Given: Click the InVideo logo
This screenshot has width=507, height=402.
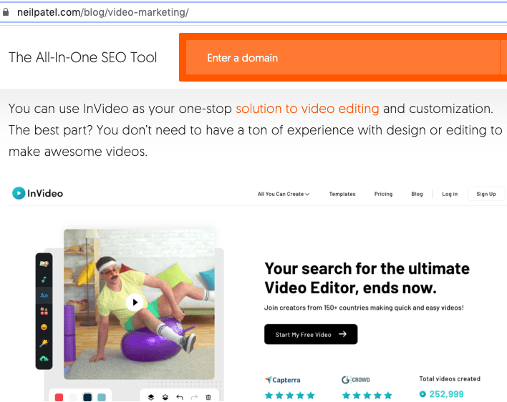Looking at the screenshot, I should click(x=37, y=193).
